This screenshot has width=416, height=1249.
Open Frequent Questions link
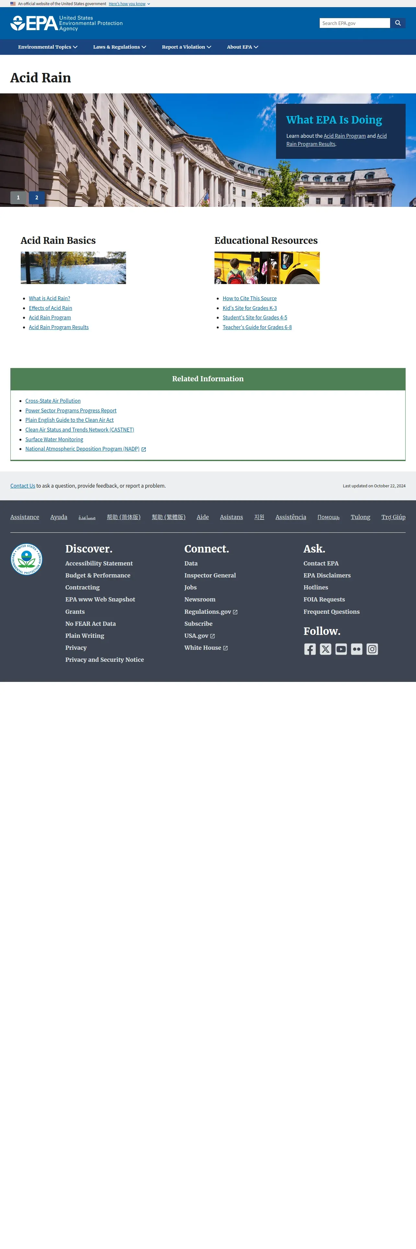pyautogui.click(x=332, y=612)
